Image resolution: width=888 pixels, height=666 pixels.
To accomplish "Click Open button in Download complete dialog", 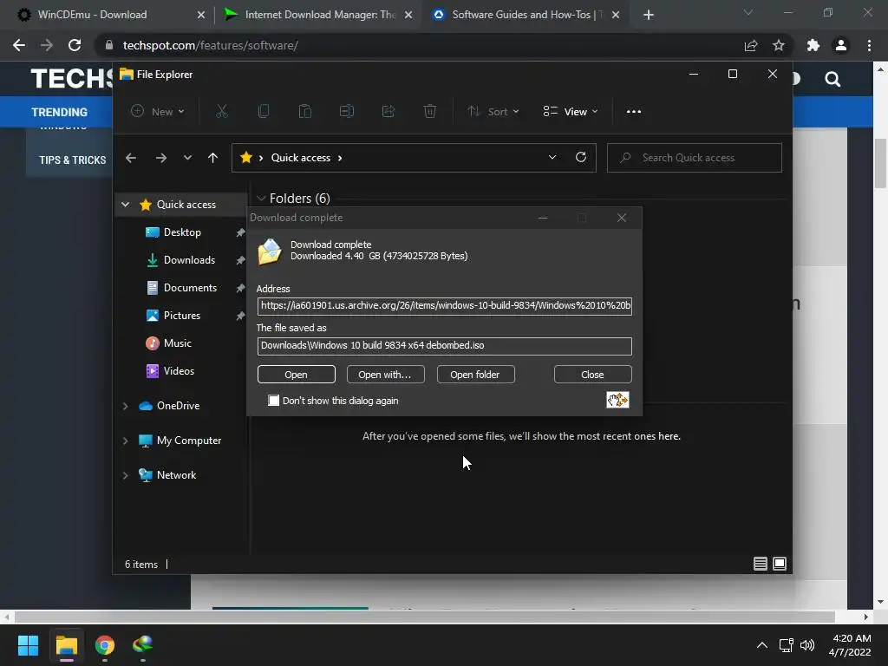I will pyautogui.click(x=297, y=375).
